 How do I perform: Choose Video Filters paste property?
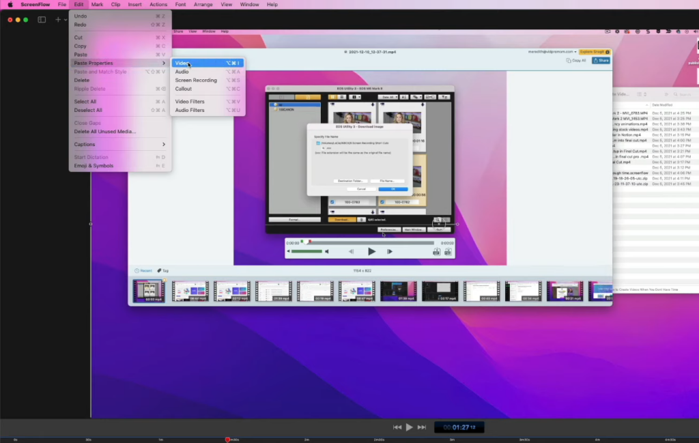point(208,102)
